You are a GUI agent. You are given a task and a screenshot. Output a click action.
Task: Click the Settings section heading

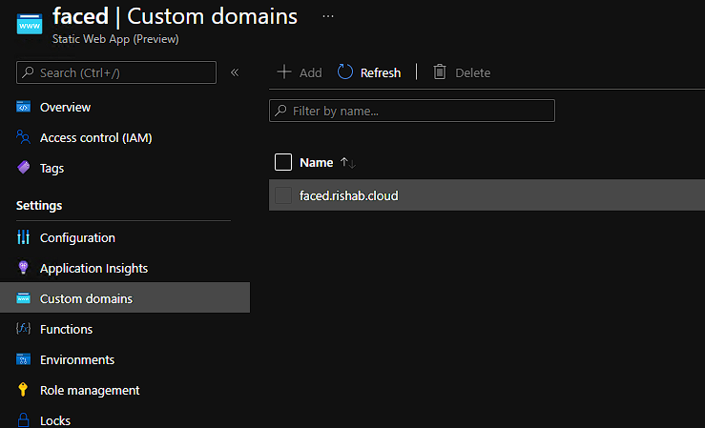tap(39, 206)
